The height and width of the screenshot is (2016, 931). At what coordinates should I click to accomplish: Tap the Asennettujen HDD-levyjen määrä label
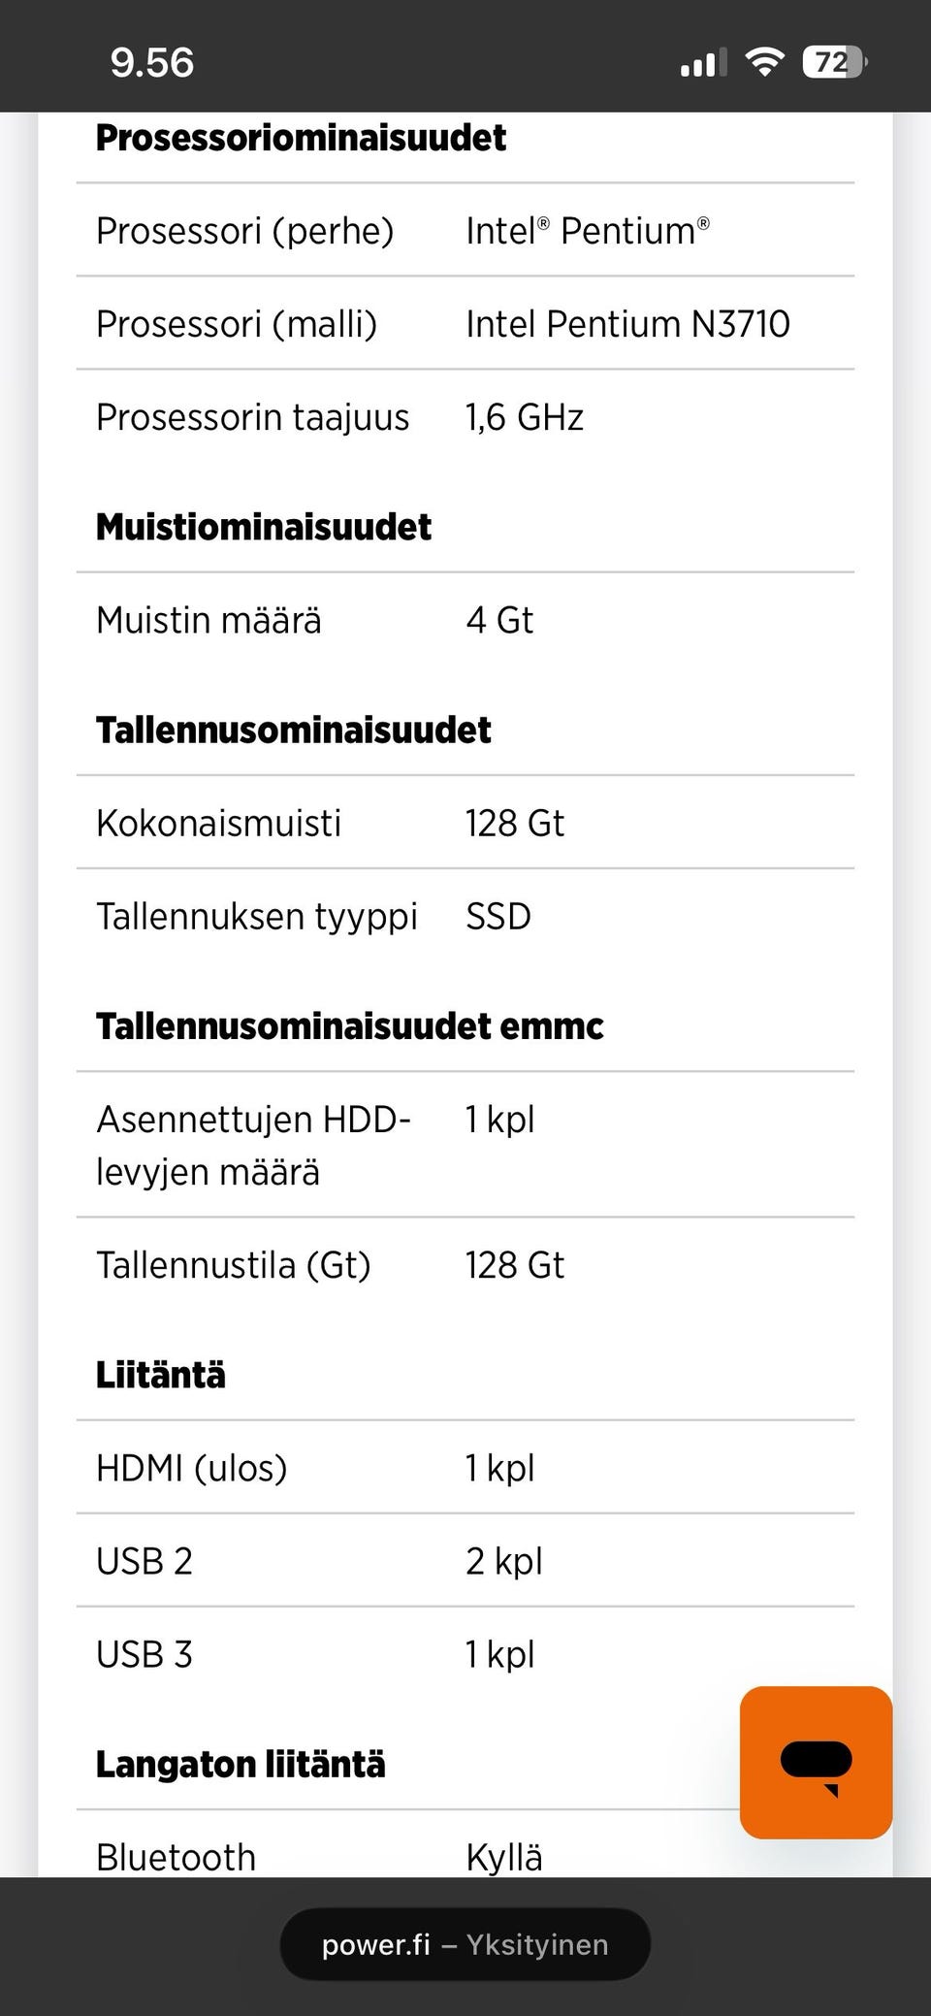[x=253, y=1145]
